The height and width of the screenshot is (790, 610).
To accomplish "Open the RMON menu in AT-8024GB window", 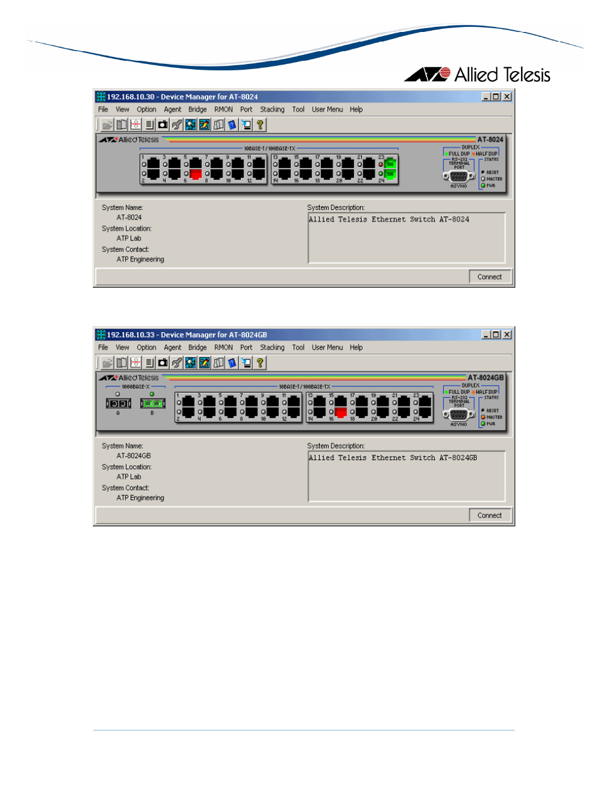I will click(224, 347).
